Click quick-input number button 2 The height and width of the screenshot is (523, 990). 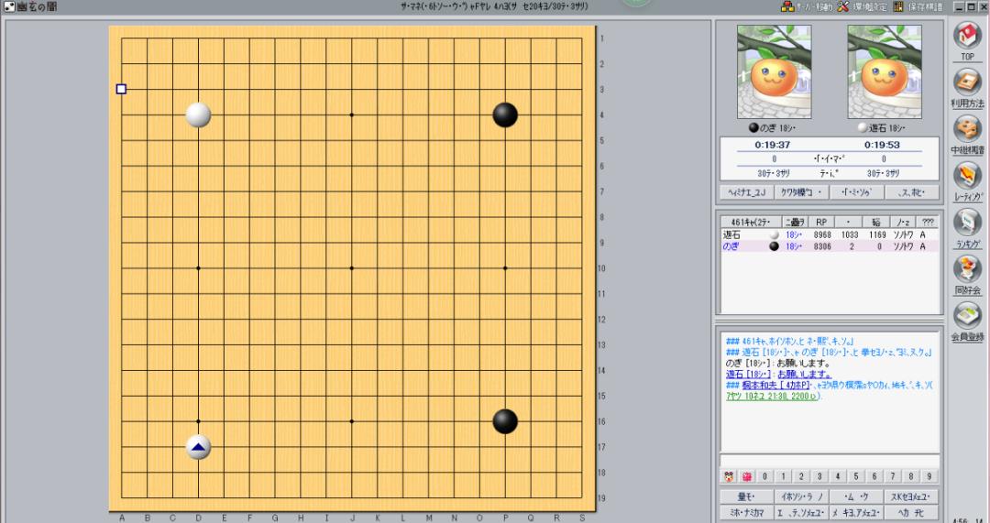(x=801, y=476)
